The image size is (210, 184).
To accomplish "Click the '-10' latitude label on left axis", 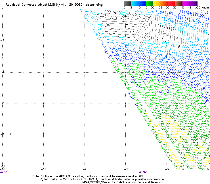I will [x=3, y=166].
